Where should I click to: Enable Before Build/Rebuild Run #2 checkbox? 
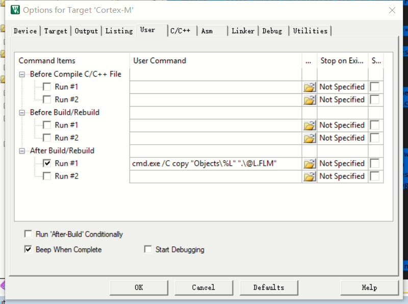pos(47,138)
